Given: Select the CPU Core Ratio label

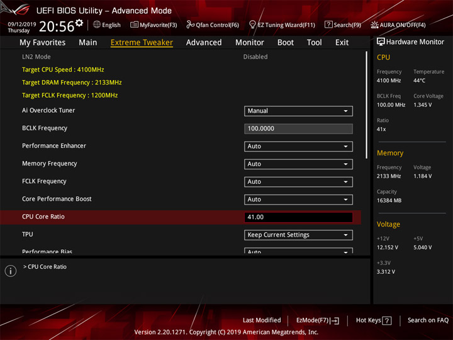Looking at the screenshot, I should click(43, 217).
